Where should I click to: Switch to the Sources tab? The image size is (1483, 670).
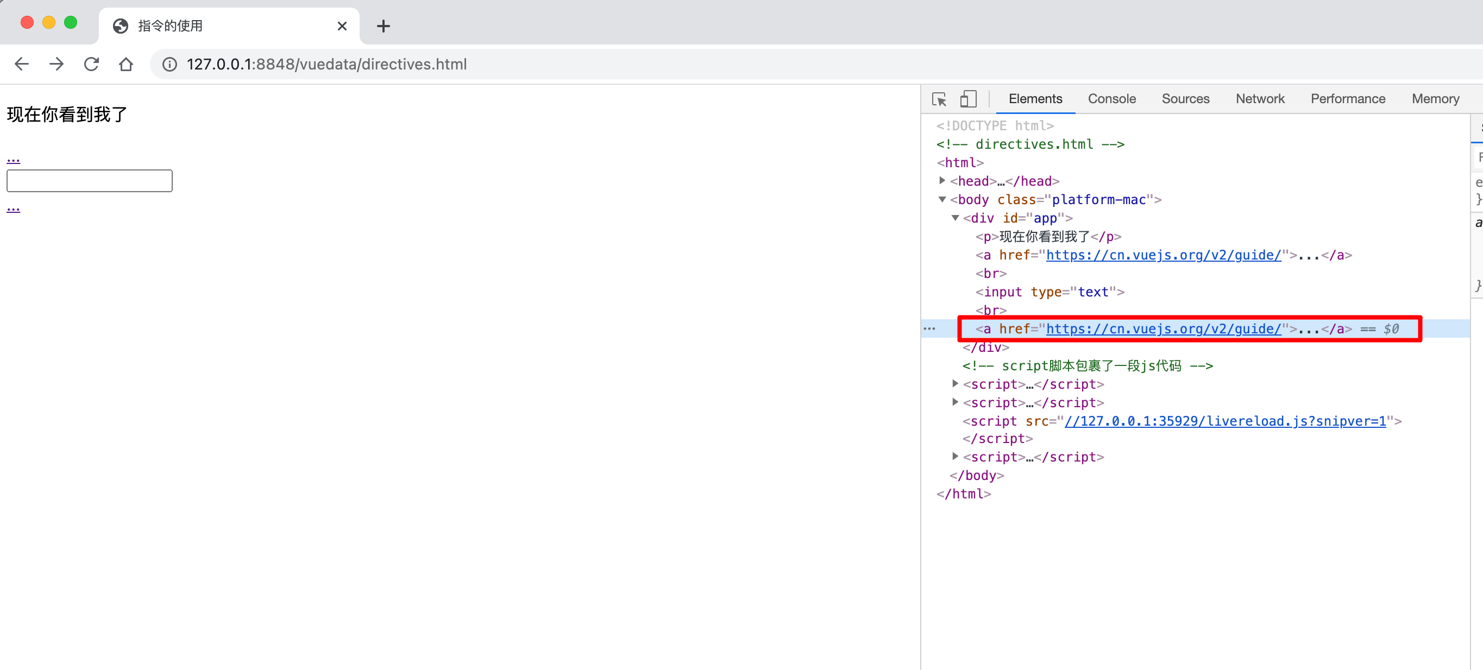(x=1185, y=99)
